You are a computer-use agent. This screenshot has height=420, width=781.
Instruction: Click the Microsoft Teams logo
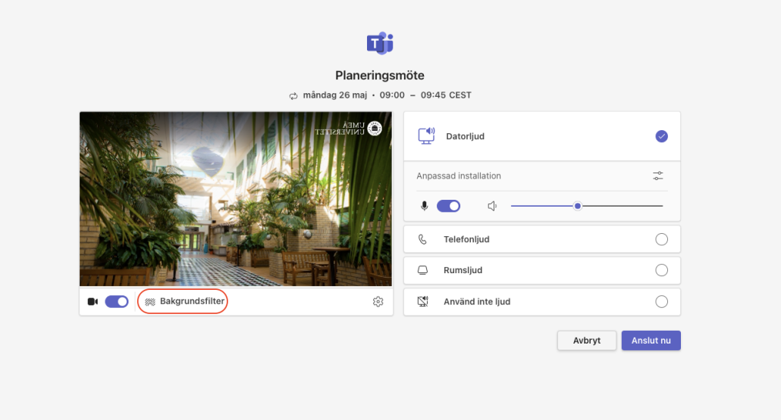tap(380, 43)
